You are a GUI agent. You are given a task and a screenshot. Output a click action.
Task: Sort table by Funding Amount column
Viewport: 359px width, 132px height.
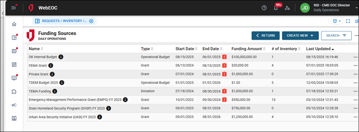click(248, 49)
